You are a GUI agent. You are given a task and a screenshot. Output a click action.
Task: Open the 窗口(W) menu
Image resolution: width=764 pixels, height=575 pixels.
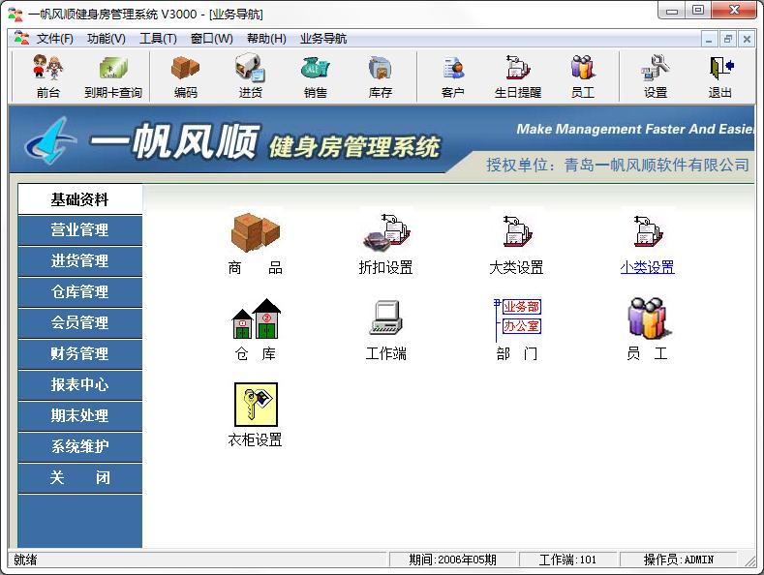(x=211, y=39)
